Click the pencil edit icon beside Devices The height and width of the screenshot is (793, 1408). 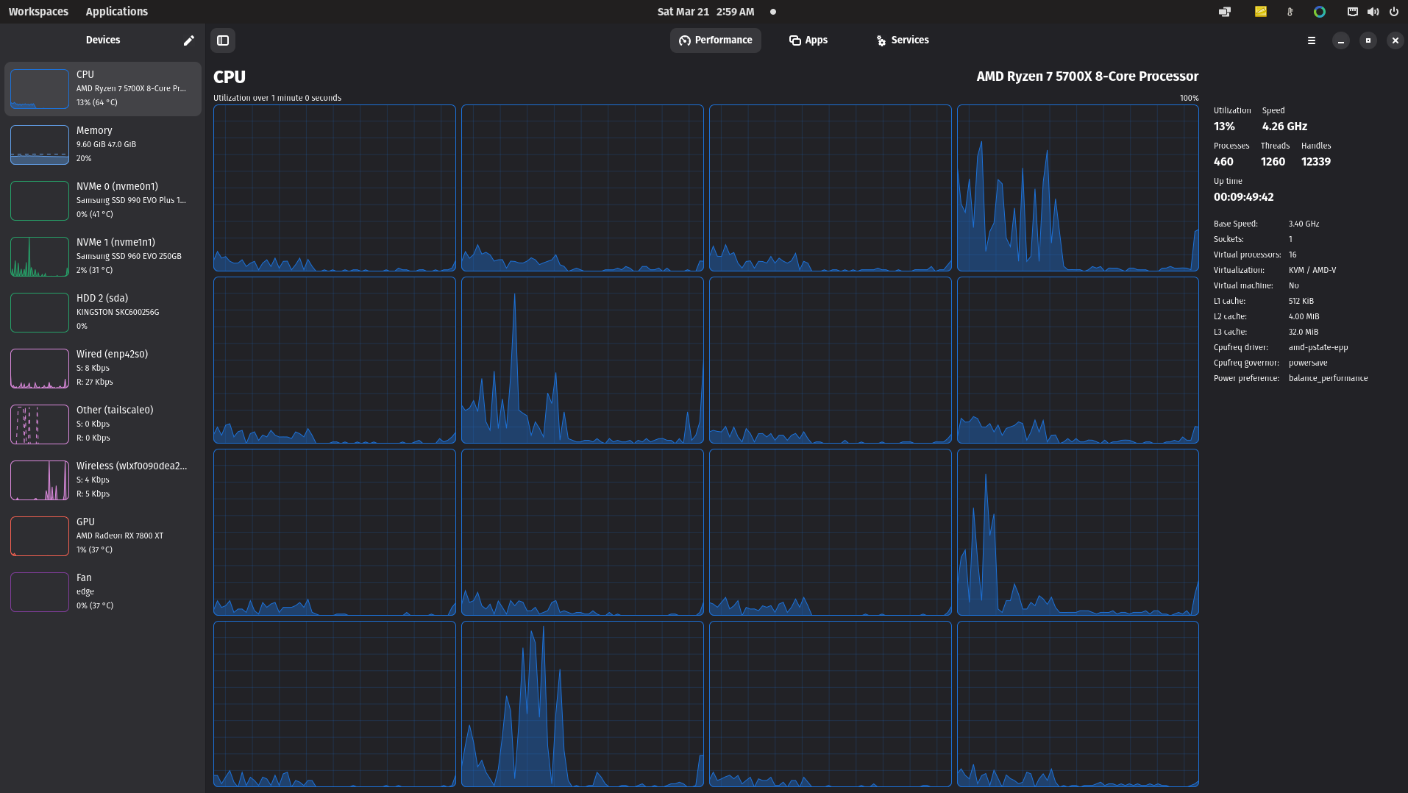tap(188, 40)
